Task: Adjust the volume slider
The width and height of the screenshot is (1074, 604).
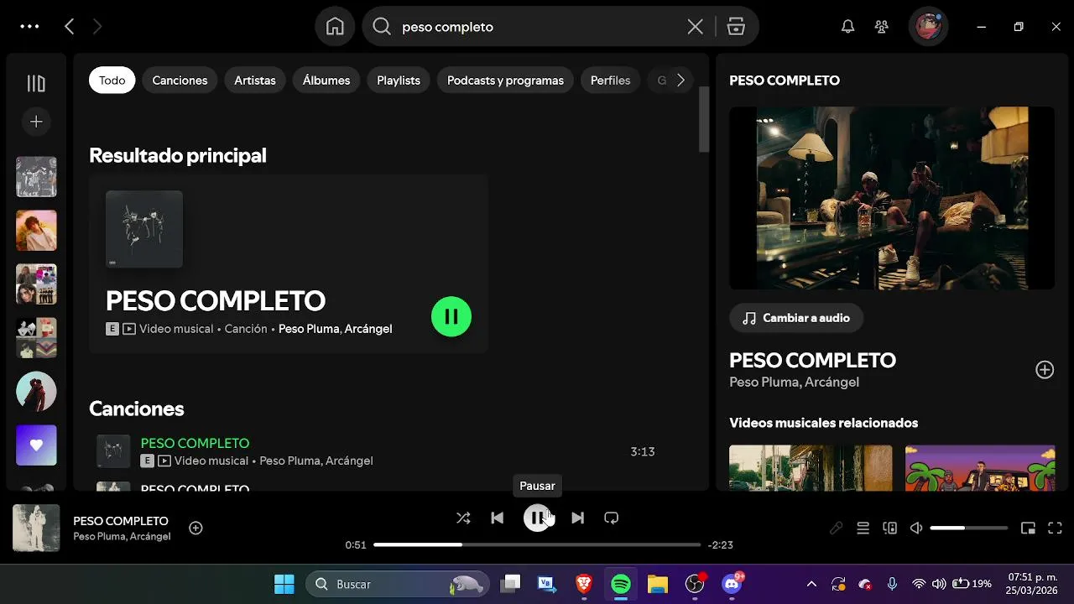Action: [969, 528]
